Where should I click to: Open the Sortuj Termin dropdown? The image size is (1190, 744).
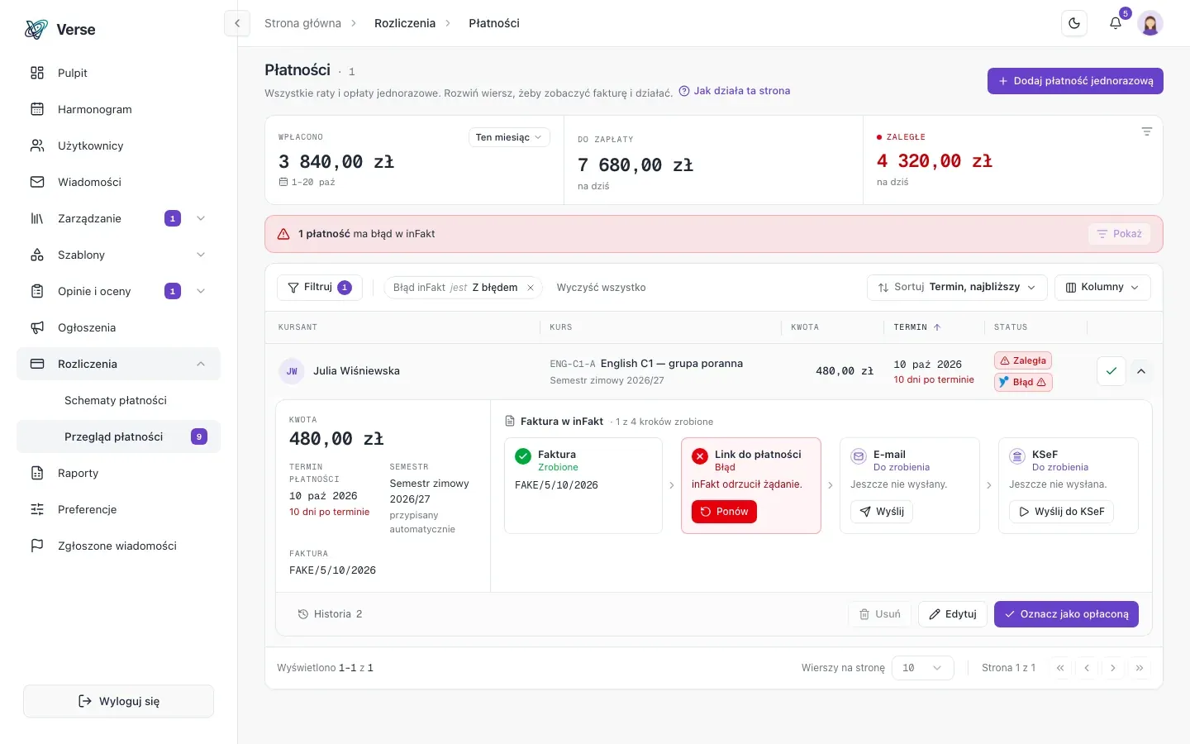point(957,287)
